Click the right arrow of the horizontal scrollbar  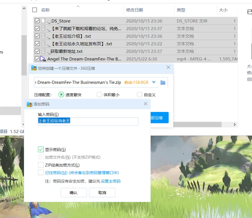(234, 124)
